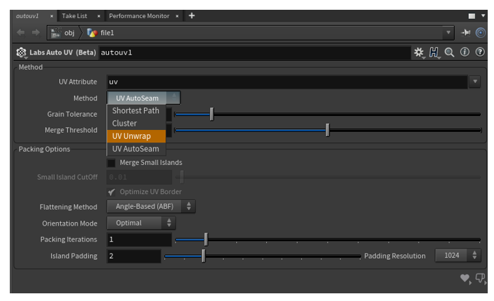
Task: Go forward with the right arrow
Action: tap(36, 32)
